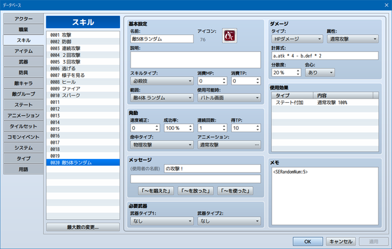
Task: Click the first message line field
Action: coord(213,169)
